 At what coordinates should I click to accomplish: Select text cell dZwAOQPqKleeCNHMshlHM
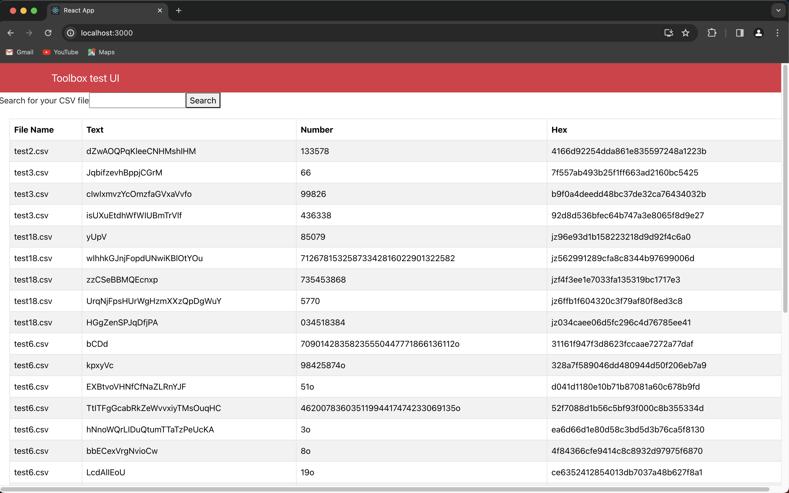click(189, 151)
